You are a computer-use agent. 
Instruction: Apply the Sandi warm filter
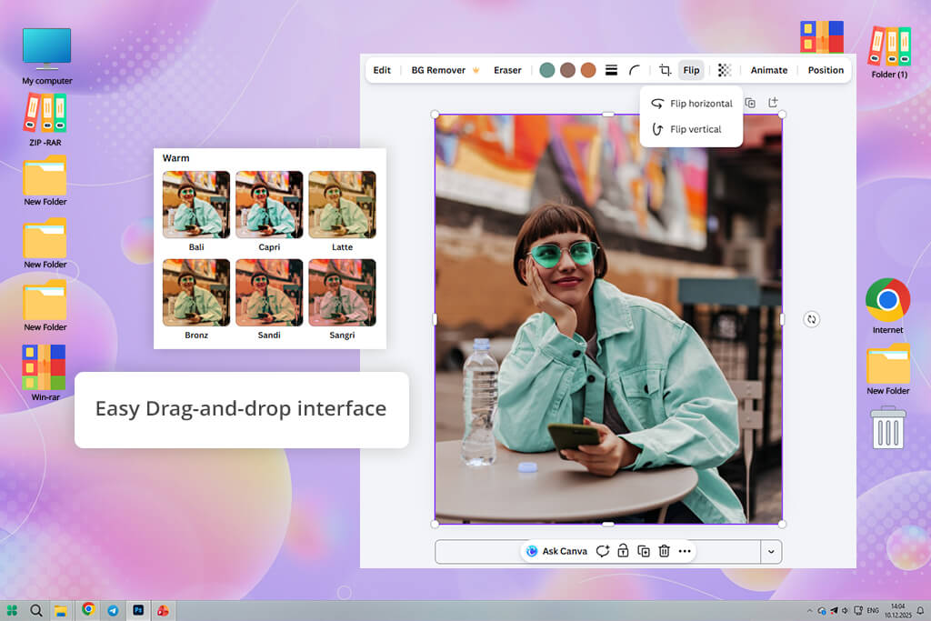(269, 293)
